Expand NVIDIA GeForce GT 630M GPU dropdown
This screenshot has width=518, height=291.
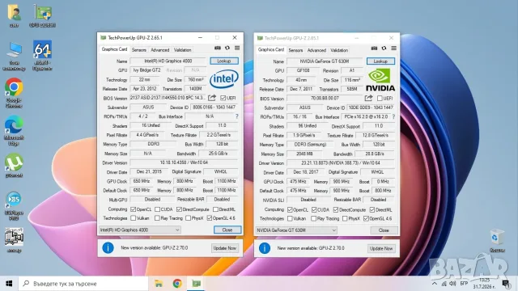click(296, 230)
